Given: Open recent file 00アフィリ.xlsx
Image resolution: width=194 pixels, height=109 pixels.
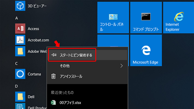Looking at the screenshot, I should (87, 102).
